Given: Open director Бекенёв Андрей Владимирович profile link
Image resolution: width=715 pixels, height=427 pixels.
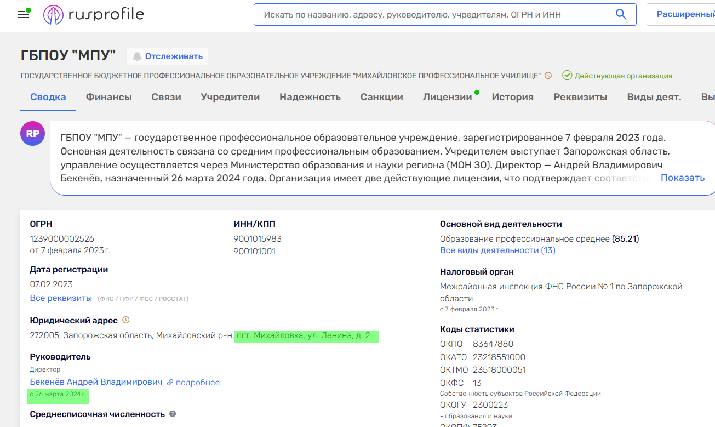Looking at the screenshot, I should pyautogui.click(x=96, y=382).
